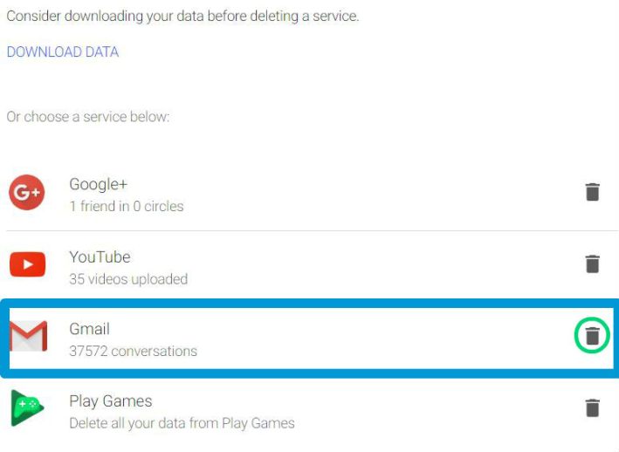Select the Play Games service name
Viewport: 619px width, 452px height.
pos(110,401)
